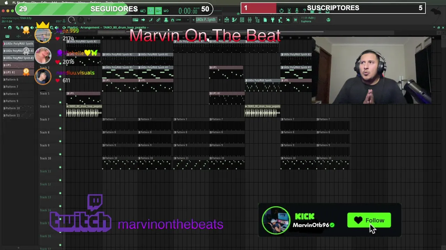Select the playlist pencil draw tool
This screenshot has height=250, width=446.
click(17, 27)
